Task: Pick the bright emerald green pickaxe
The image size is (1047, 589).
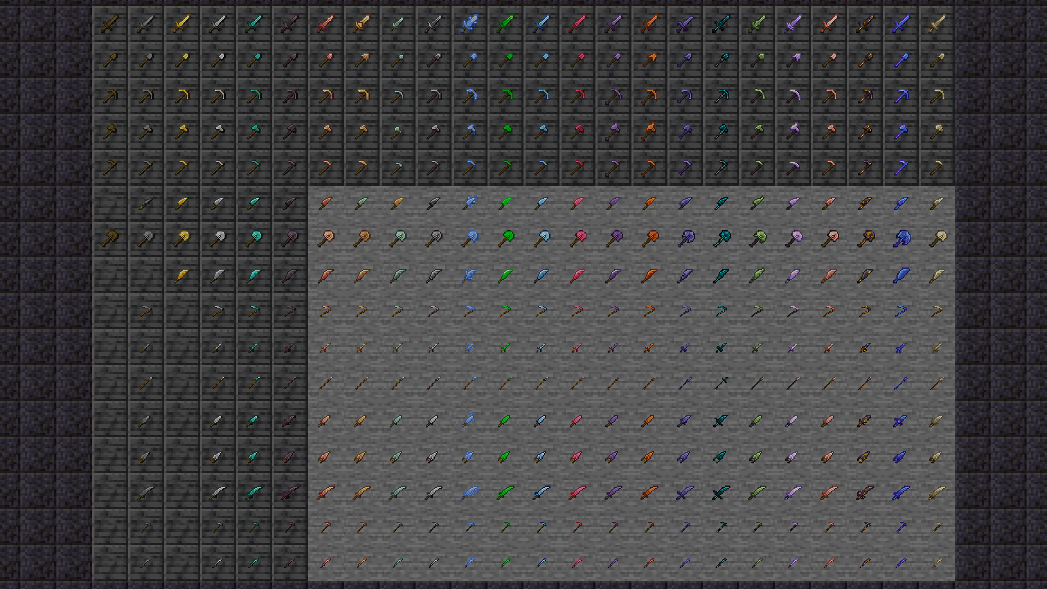Action: pyautogui.click(x=506, y=96)
